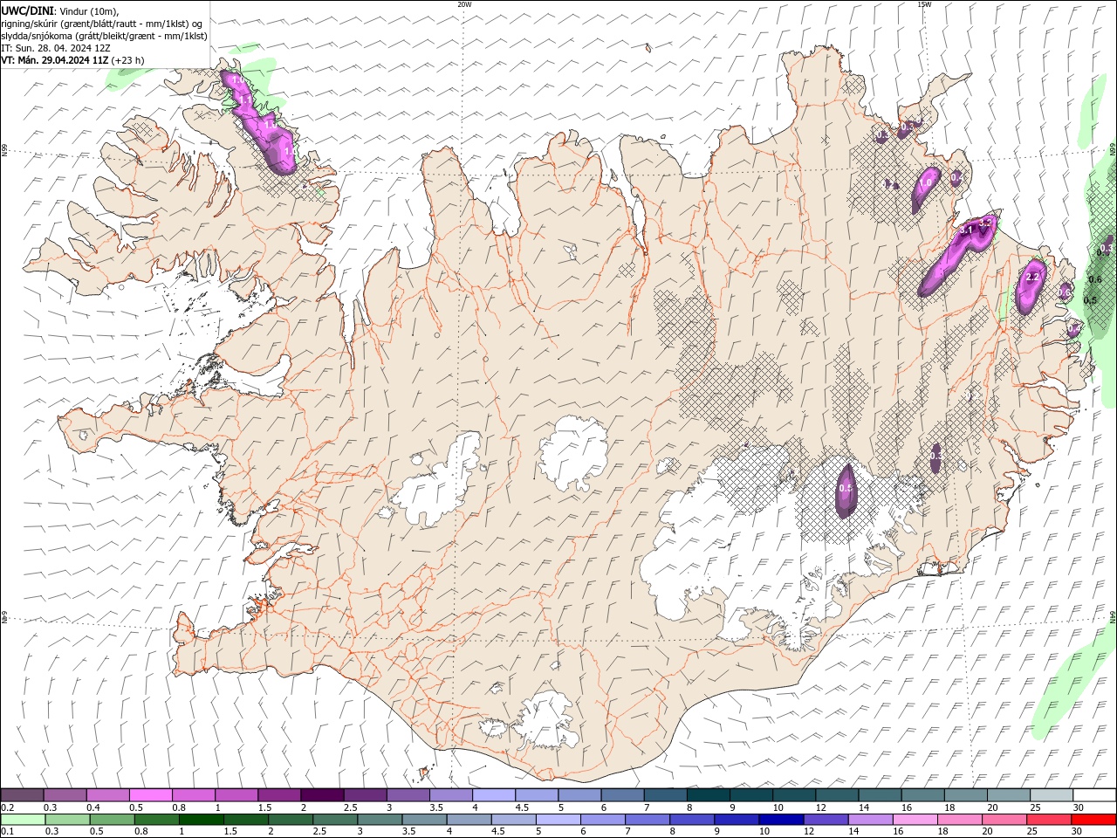Pick the violet 14 swatch in bottom legend row
The image size is (1117, 838).
(870, 819)
